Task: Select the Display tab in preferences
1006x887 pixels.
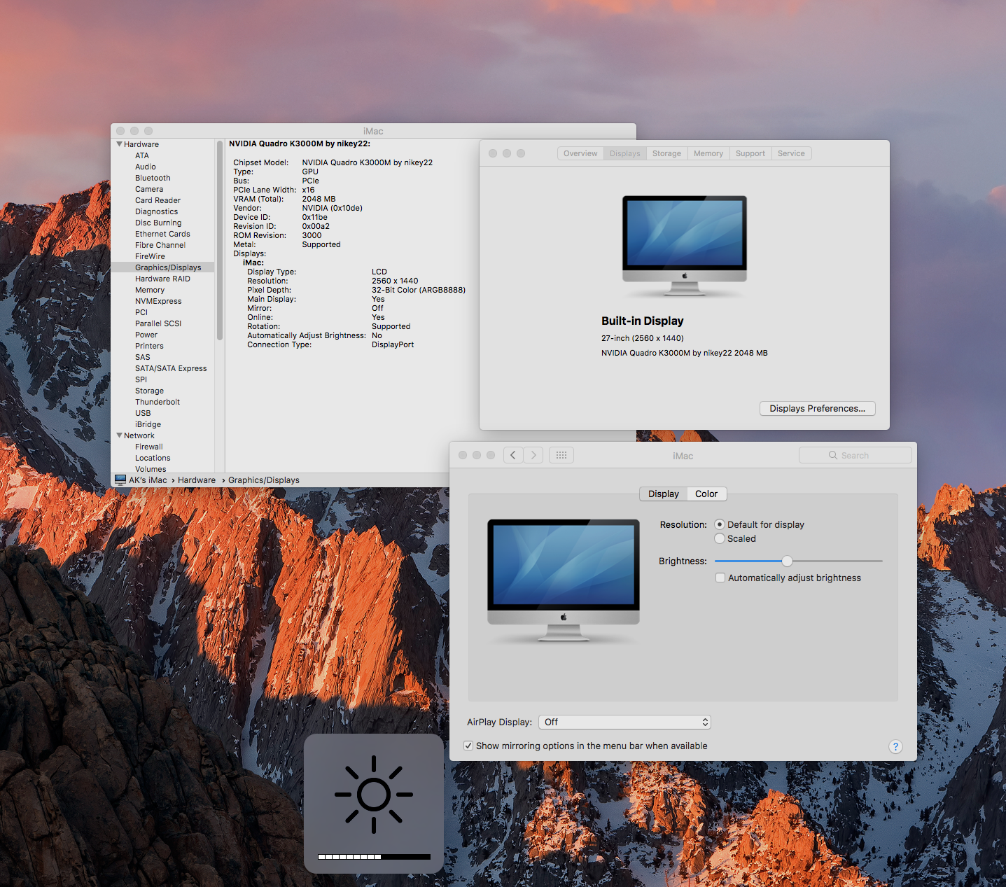Action: (664, 494)
